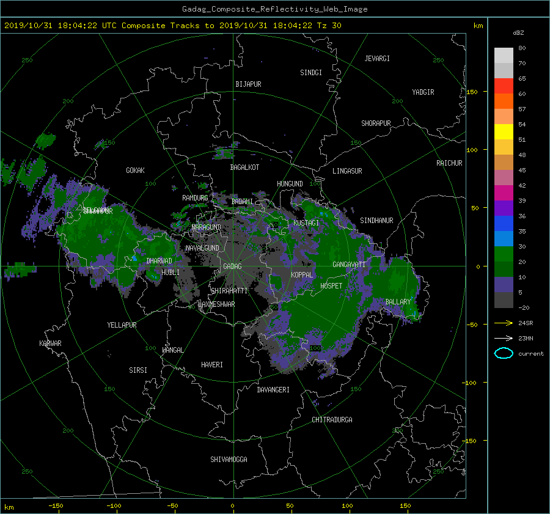The width and height of the screenshot is (550, 514).
Task: Click the 'SINDGI' city label
Action: (311, 73)
